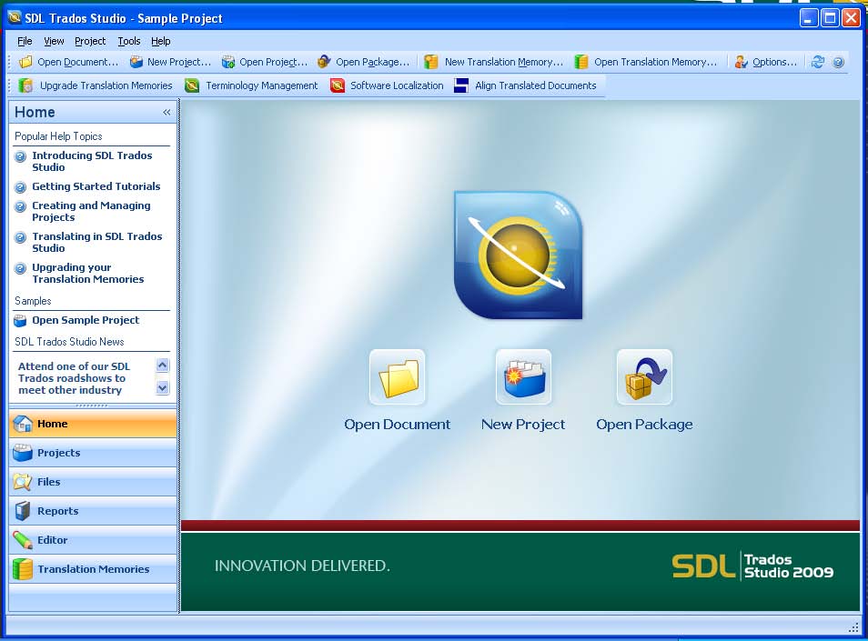Minimize the SDL Trados Studio window
The height and width of the screenshot is (641, 868).
tap(809, 18)
